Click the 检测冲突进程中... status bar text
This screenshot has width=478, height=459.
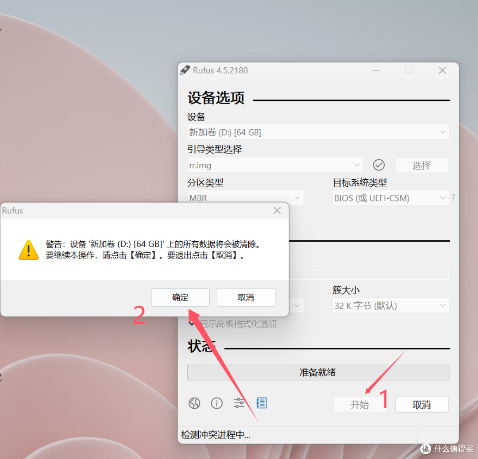pyautogui.click(x=216, y=435)
